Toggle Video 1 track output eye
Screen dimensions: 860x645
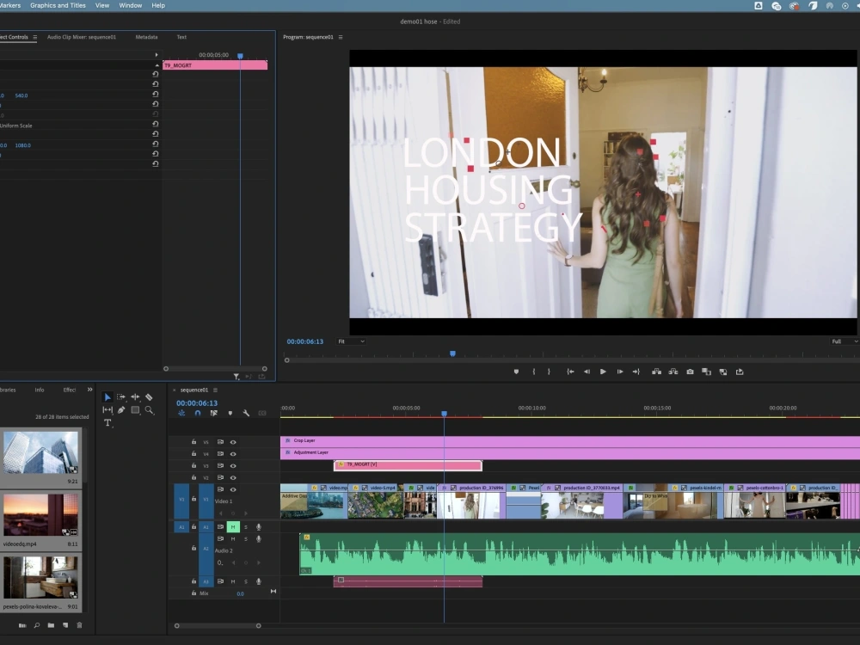pyautogui.click(x=233, y=490)
